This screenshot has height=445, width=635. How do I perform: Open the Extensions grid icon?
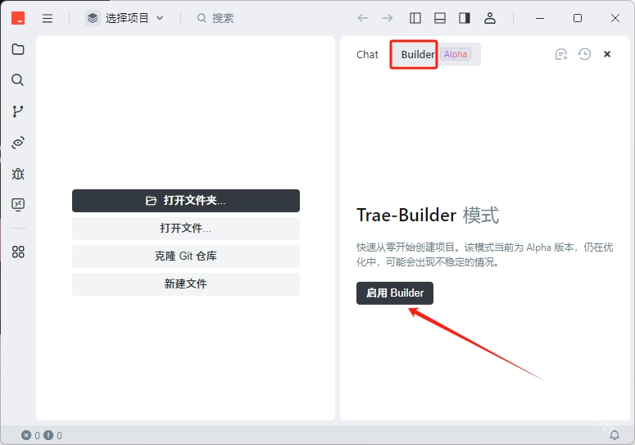[x=18, y=252]
